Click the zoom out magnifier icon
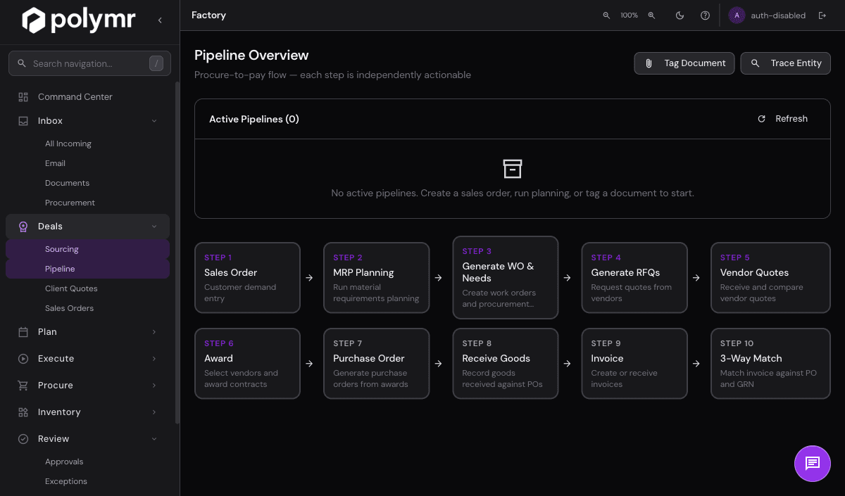The image size is (845, 496). point(606,15)
